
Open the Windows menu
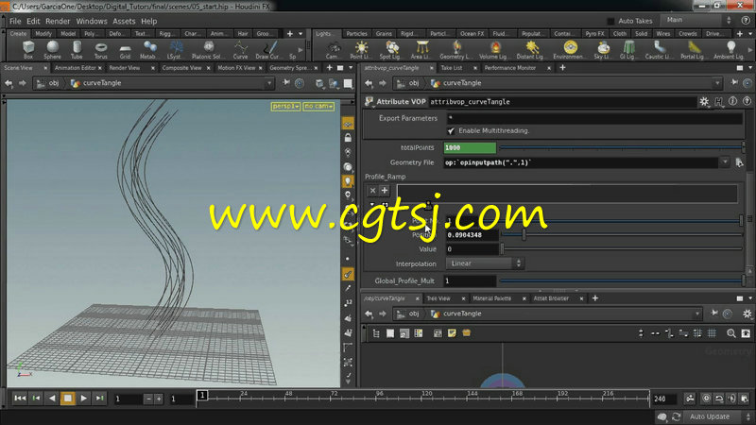pyautogui.click(x=91, y=21)
